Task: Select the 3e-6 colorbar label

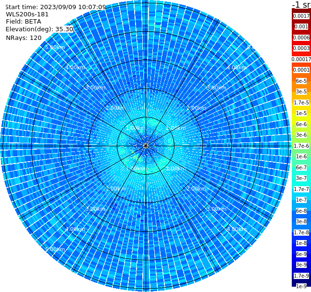Action: click(301, 135)
